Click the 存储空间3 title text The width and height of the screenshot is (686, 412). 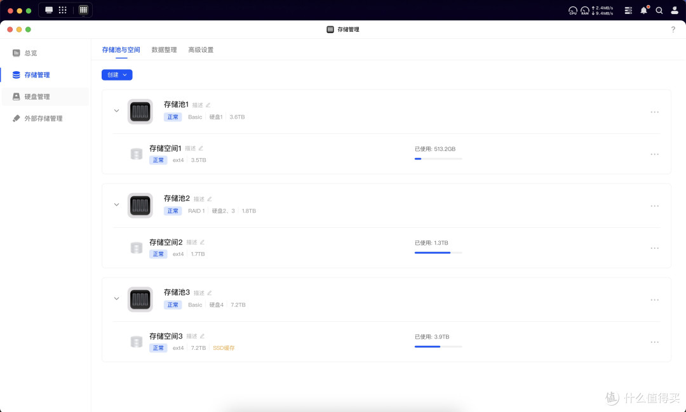click(x=166, y=336)
